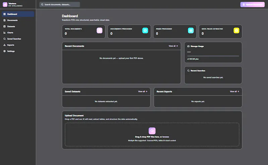Click the Saved Datasets panel title
Image resolution: width=268 pixels, height=165 pixels.
click(72, 92)
